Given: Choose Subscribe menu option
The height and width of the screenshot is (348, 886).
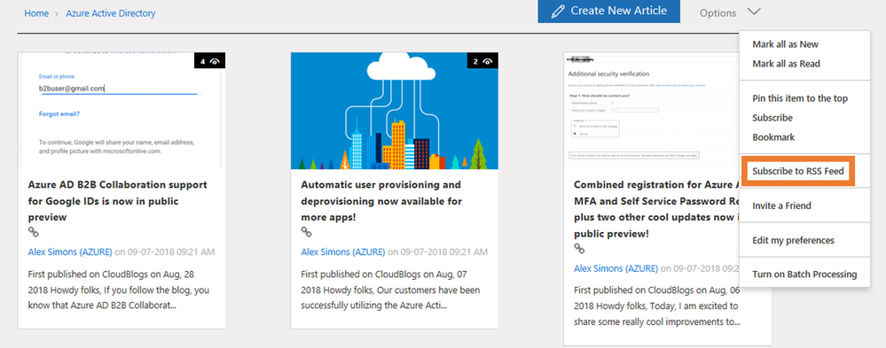Looking at the screenshot, I should pyautogui.click(x=772, y=118).
